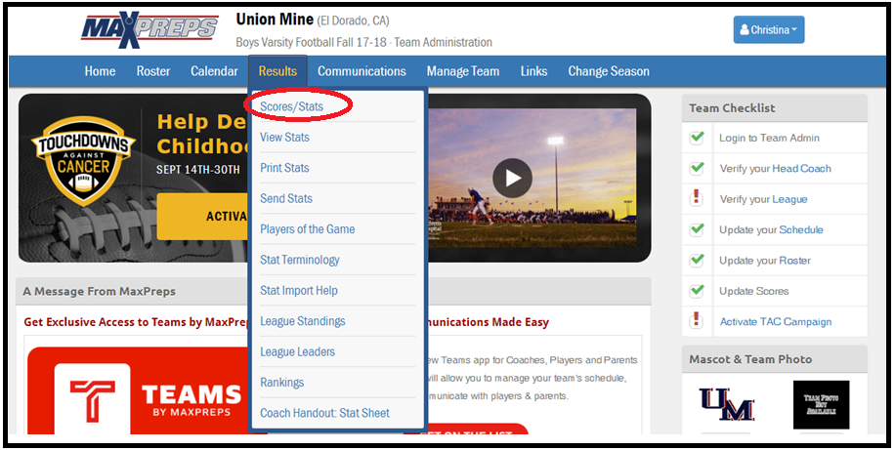
Task: Select Scores/Stats from the Results menu
Action: pos(291,105)
